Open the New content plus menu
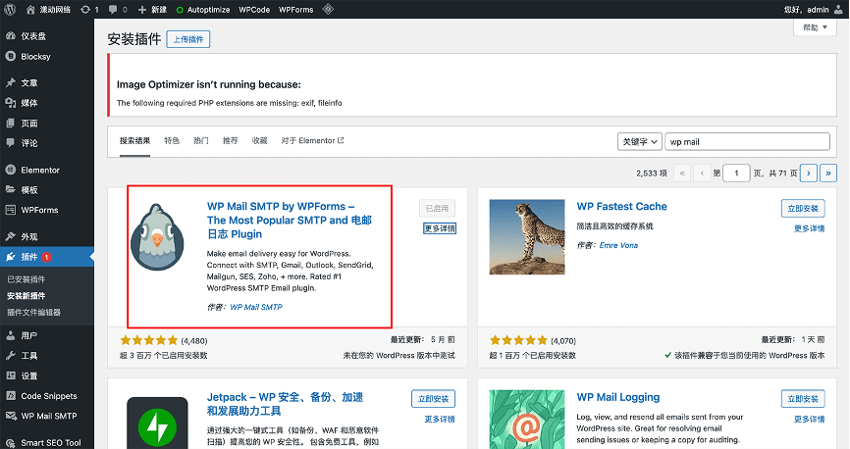The width and height of the screenshot is (850, 449). tap(152, 9)
